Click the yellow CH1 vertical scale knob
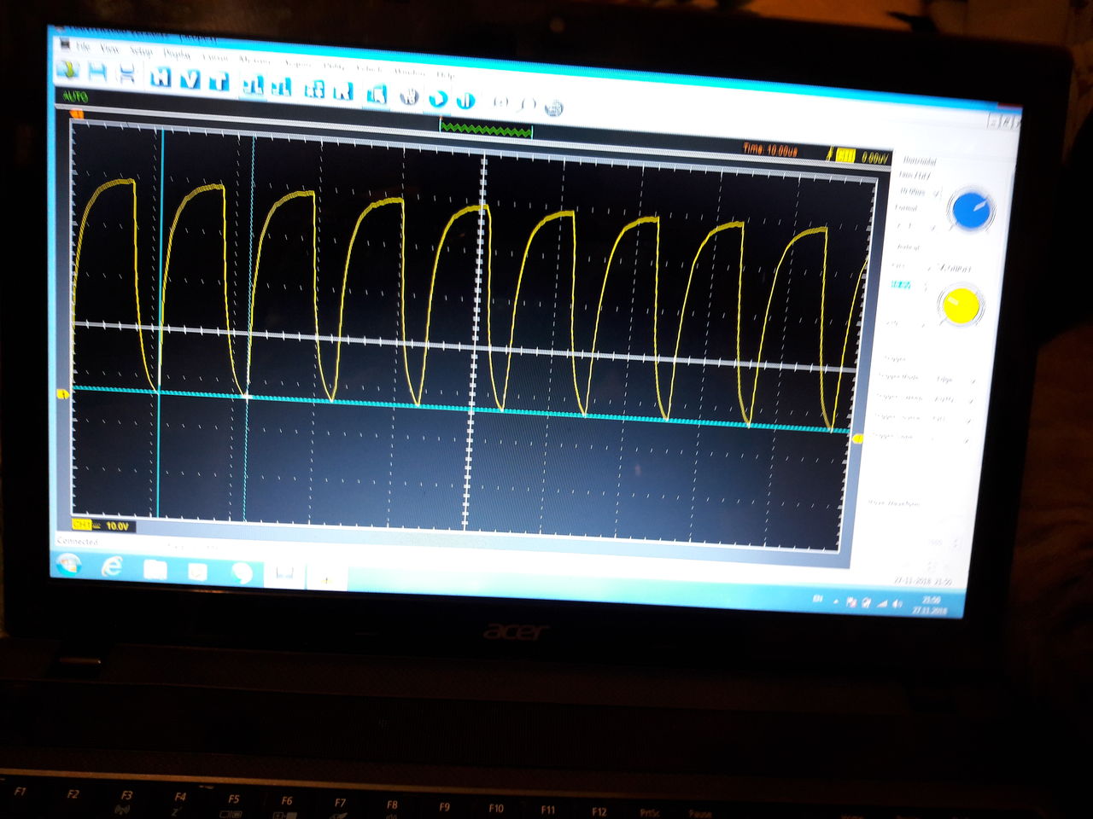Screen dimensions: 1093x819 coord(961,306)
